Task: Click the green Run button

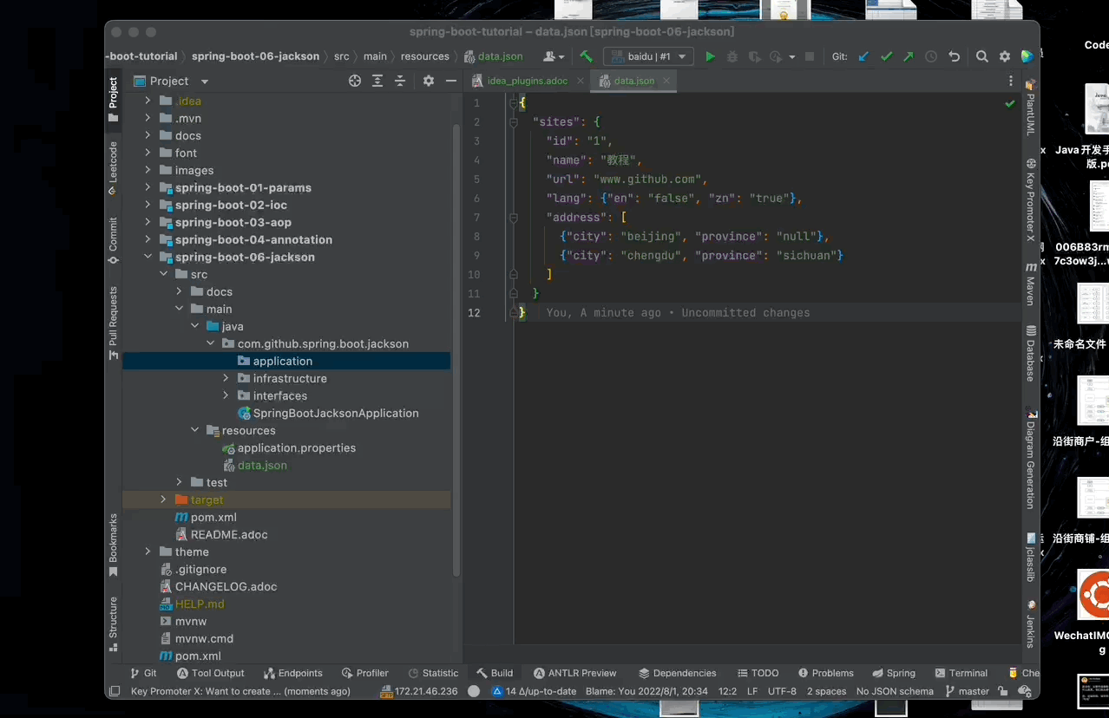Action: [710, 56]
